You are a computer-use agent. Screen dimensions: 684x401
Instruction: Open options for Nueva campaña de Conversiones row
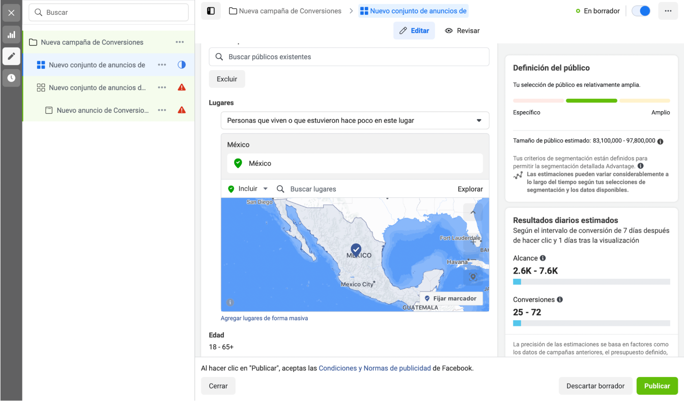coord(180,42)
